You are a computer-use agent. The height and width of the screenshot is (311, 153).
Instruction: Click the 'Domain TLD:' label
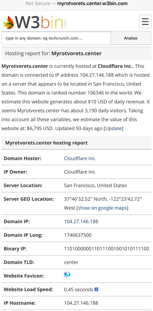coord(19,262)
